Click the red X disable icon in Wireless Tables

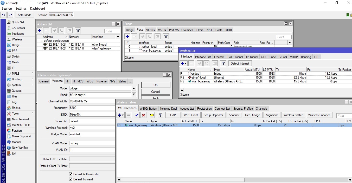pos(143,115)
